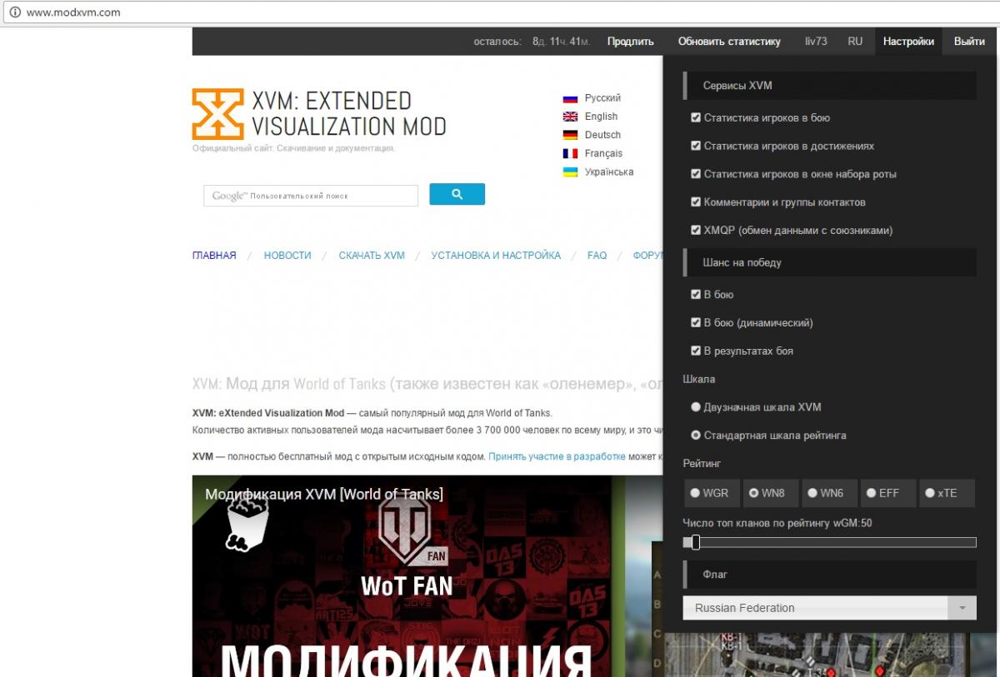The height and width of the screenshot is (677, 1000).
Task: Click the site info icon in address bar
Action: (x=14, y=12)
